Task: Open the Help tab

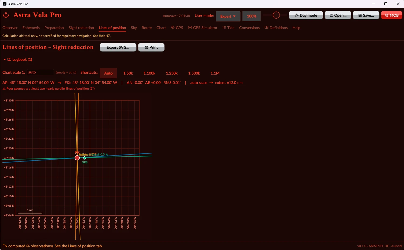Action: pos(296,28)
